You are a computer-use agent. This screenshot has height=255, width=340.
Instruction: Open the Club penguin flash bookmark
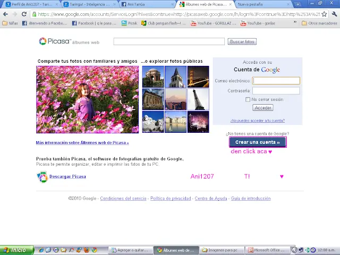click(x=164, y=23)
